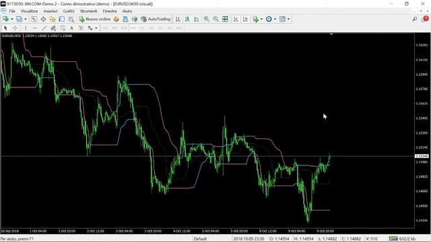Zoom out of the chart
Viewport: 431px width, 242px height.
click(x=215, y=19)
